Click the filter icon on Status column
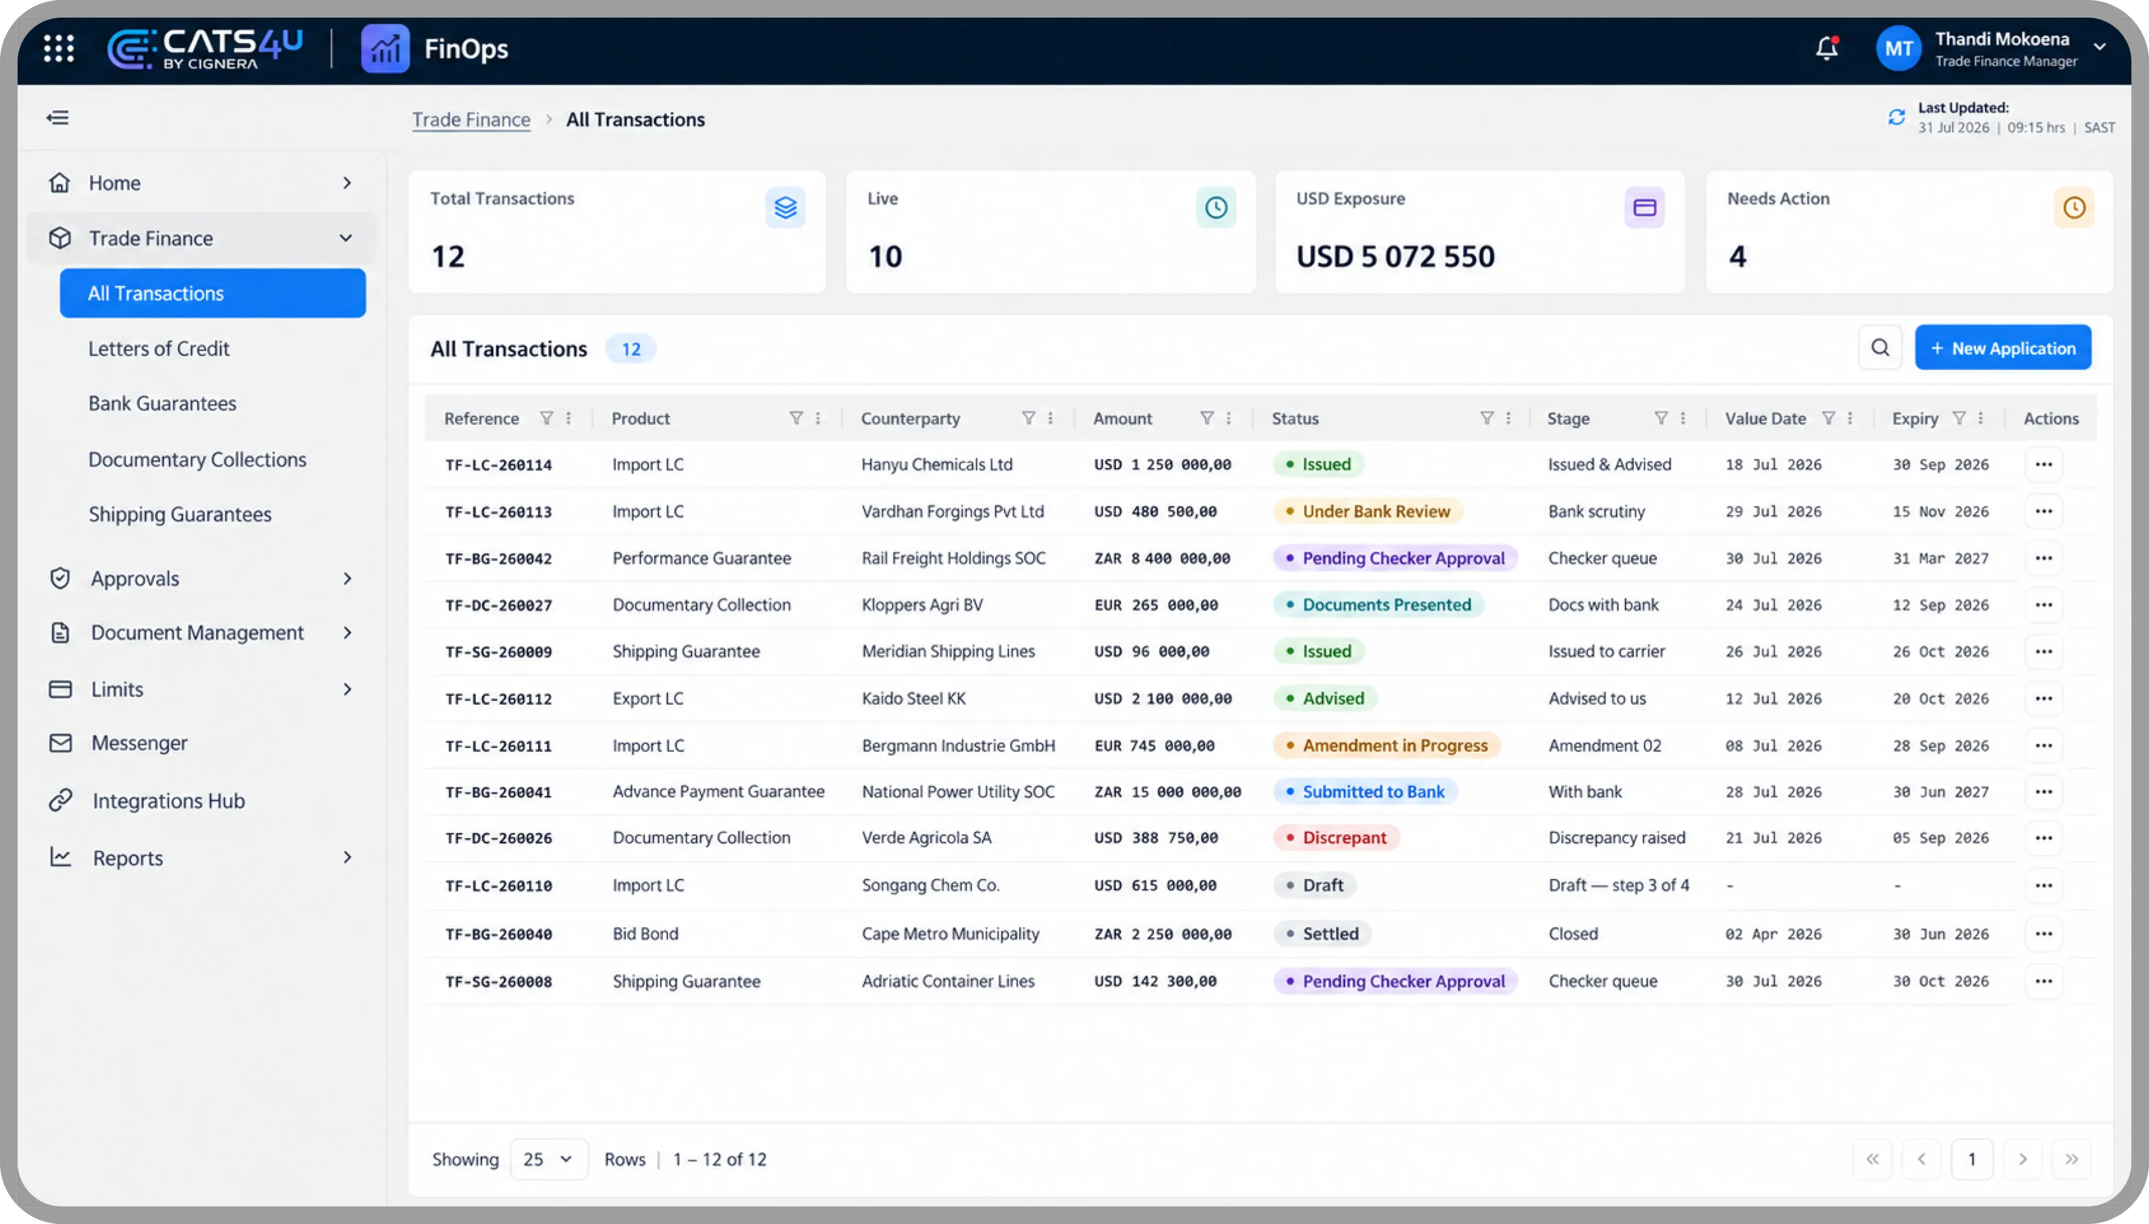This screenshot has height=1224, width=2149. point(1486,418)
